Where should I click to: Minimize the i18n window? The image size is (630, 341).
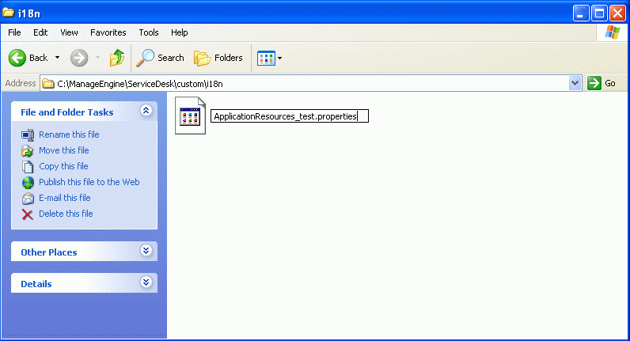[581, 13]
